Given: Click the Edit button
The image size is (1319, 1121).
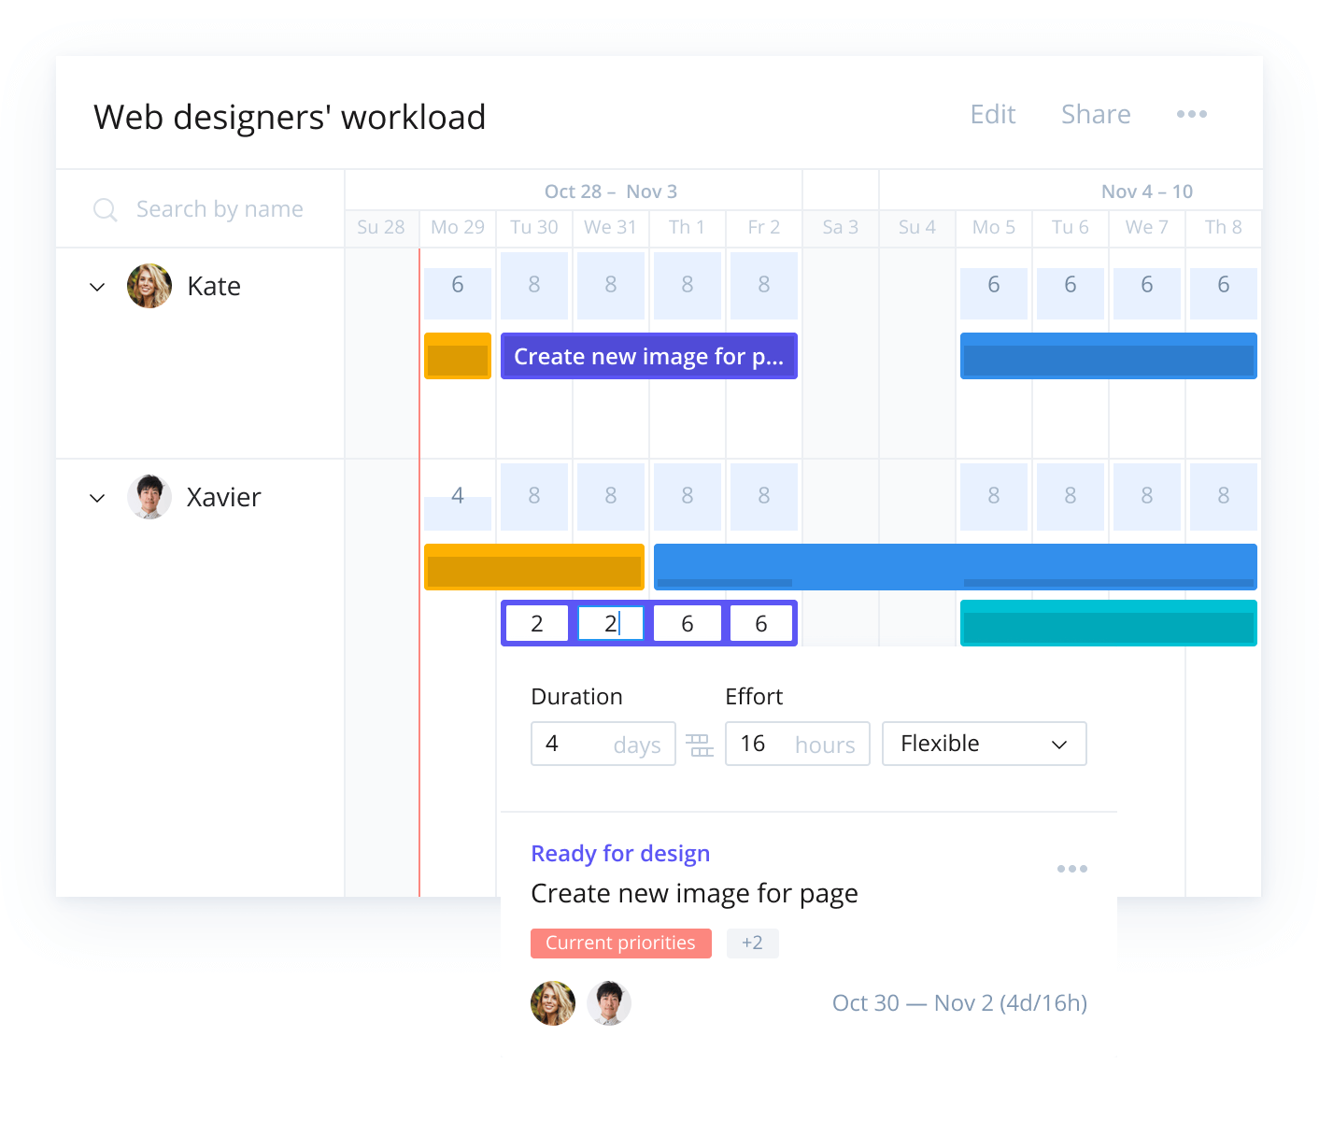Looking at the screenshot, I should (x=992, y=114).
